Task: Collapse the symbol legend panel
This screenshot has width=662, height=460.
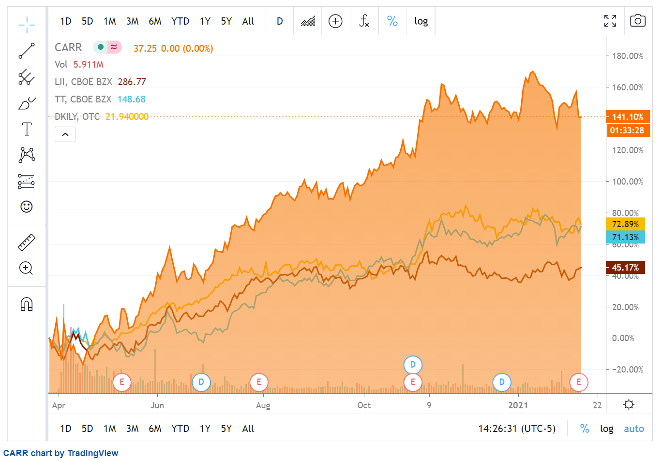Action: pyautogui.click(x=65, y=134)
